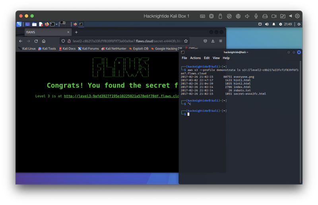Click the Firefox home button
This screenshot has height=205, width=318.
pos(43,41)
